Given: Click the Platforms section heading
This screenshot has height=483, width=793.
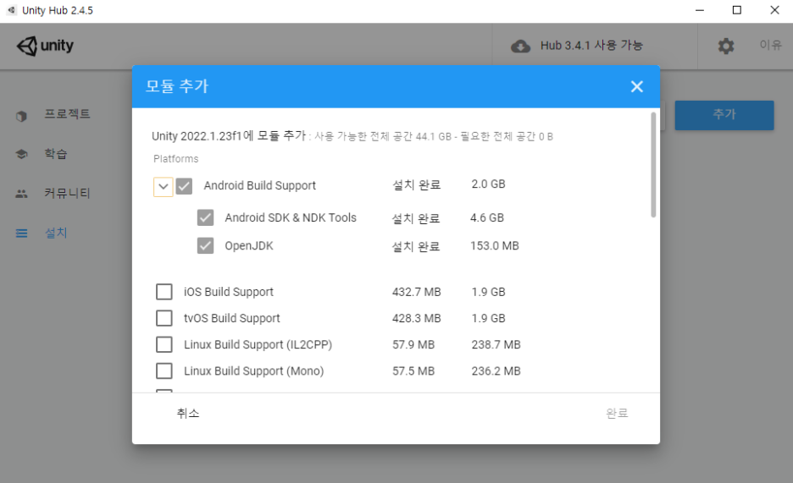Looking at the screenshot, I should [176, 159].
